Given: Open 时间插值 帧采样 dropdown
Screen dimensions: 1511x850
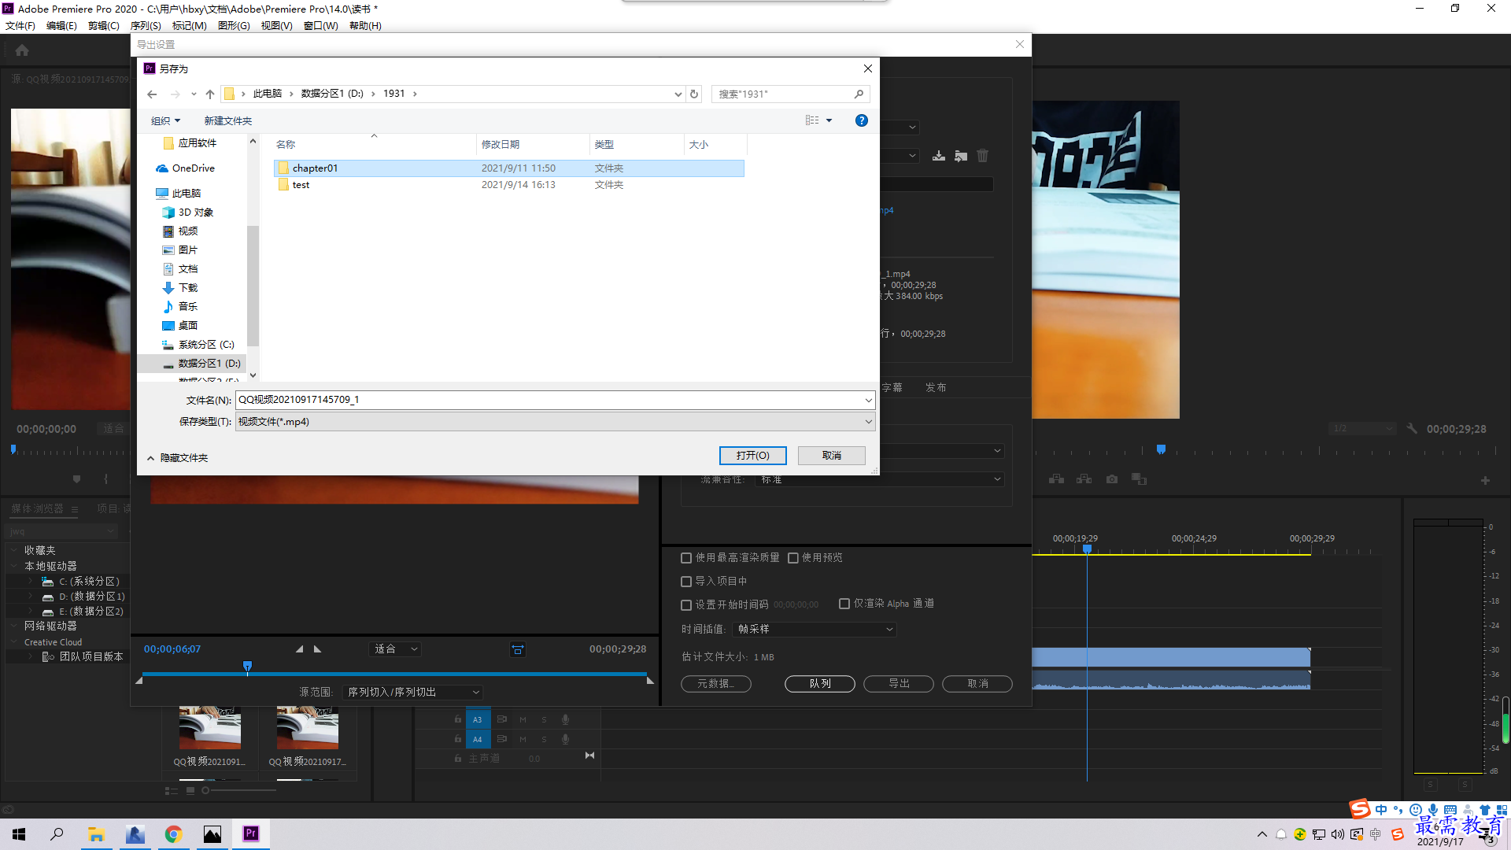Looking at the screenshot, I should click(814, 630).
